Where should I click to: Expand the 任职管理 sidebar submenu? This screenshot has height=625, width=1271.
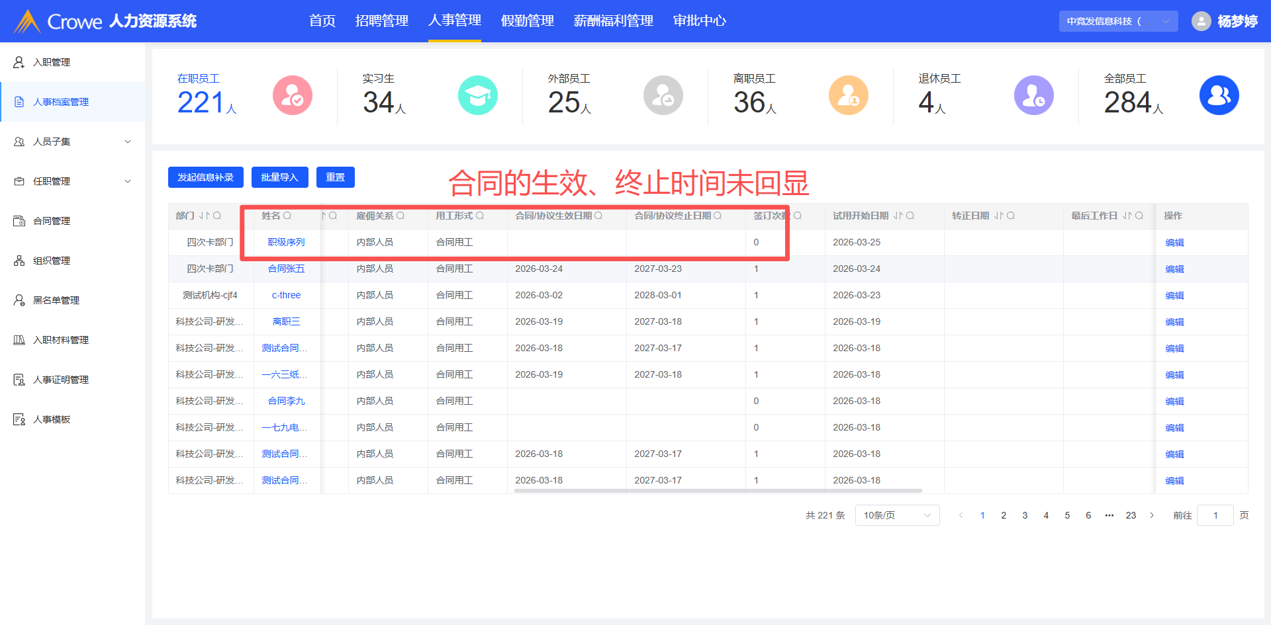(x=128, y=181)
